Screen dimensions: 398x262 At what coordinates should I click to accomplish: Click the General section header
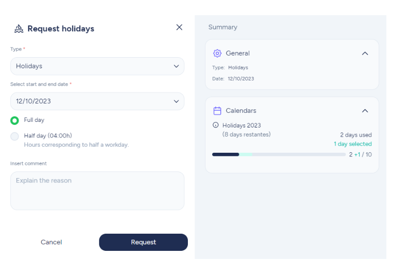(292, 54)
